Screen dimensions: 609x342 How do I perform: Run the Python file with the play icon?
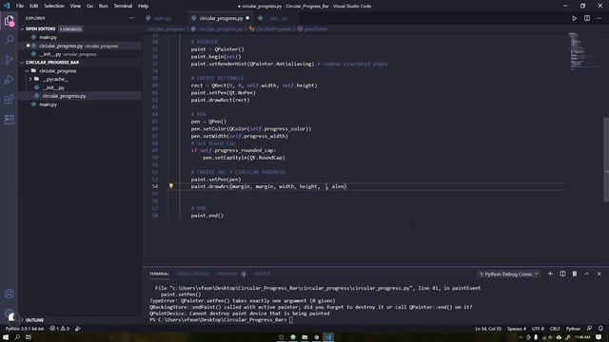(x=574, y=18)
